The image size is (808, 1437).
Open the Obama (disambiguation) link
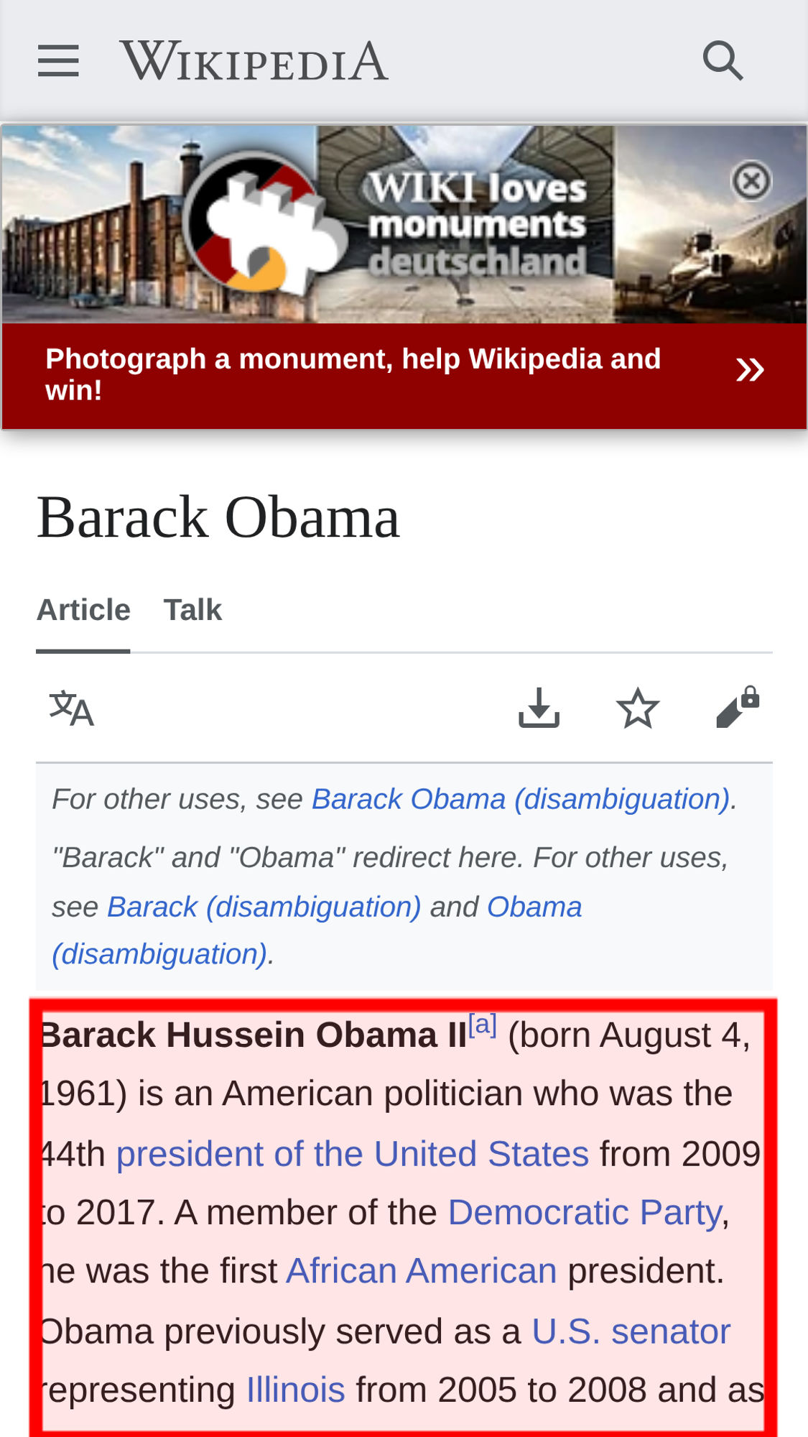(317, 930)
